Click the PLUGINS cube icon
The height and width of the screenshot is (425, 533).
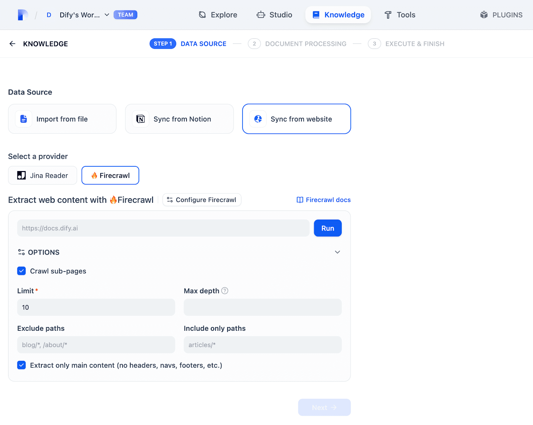484,15
